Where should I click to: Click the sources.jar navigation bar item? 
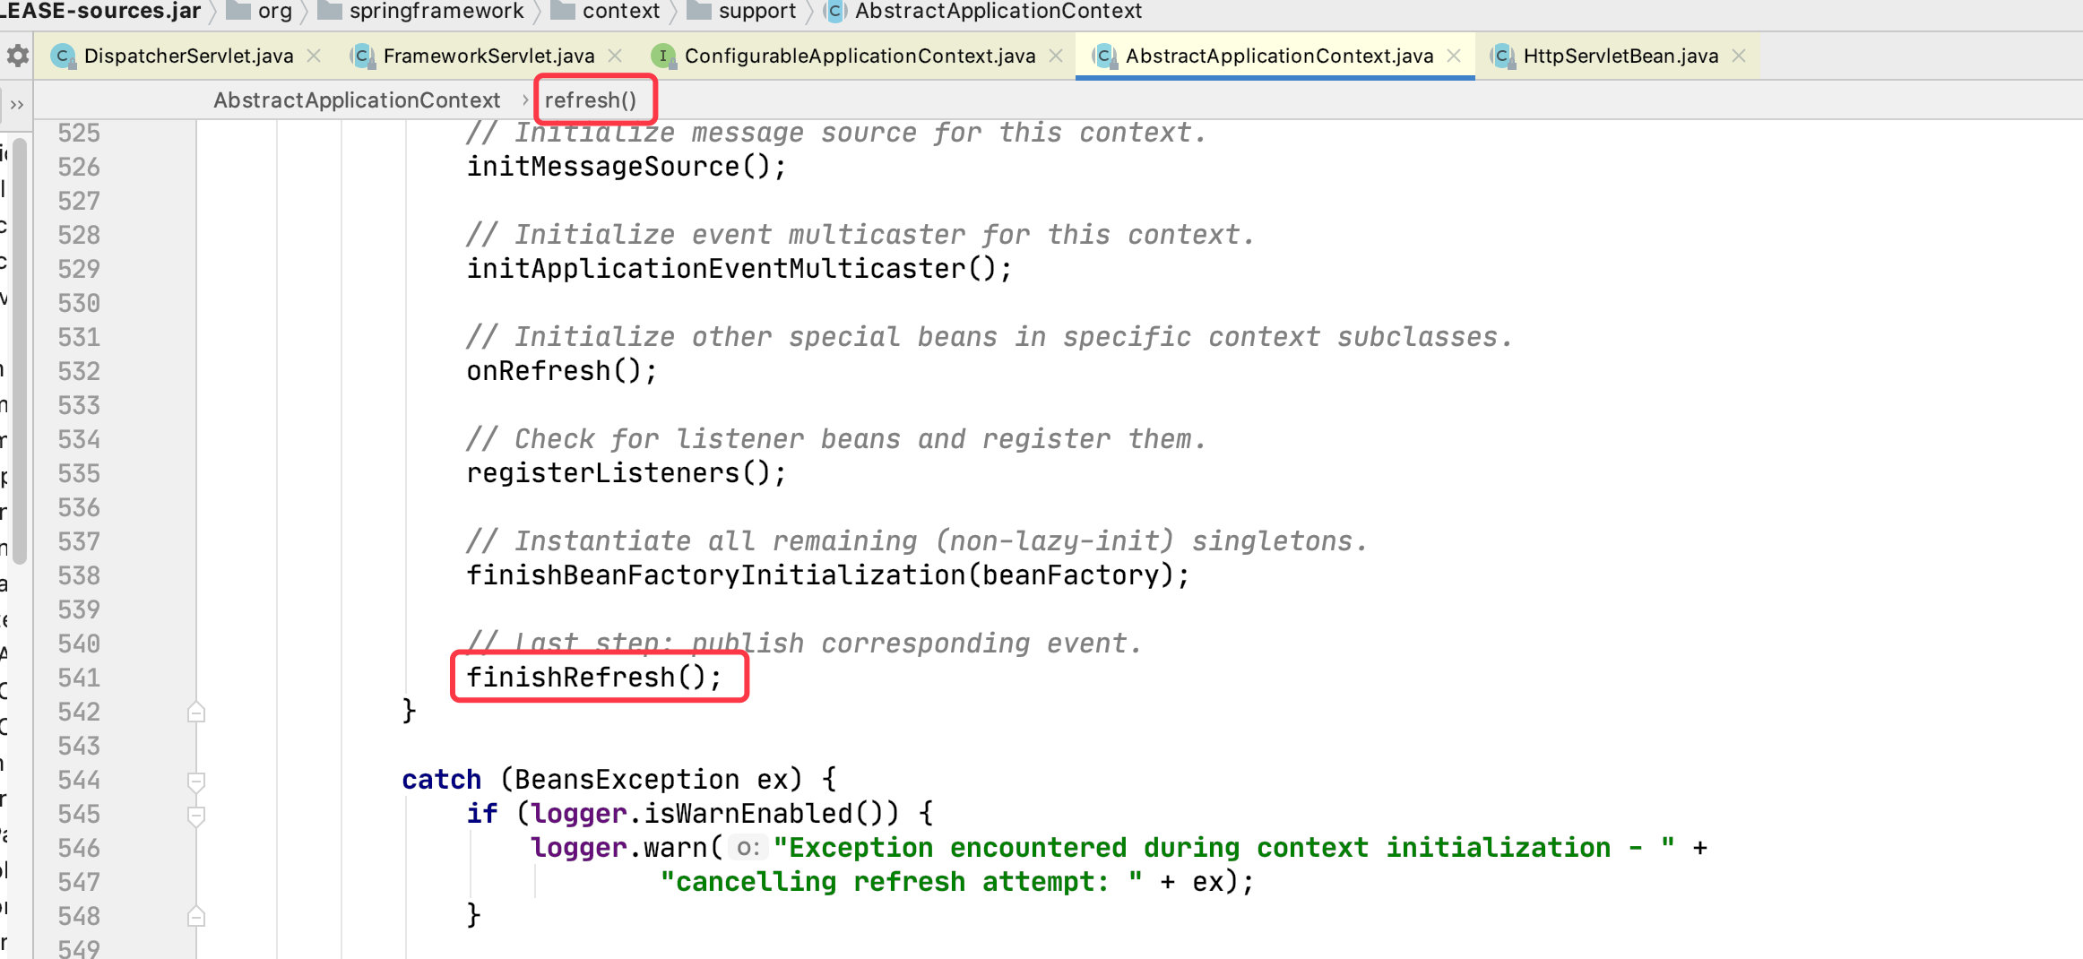[x=100, y=11]
